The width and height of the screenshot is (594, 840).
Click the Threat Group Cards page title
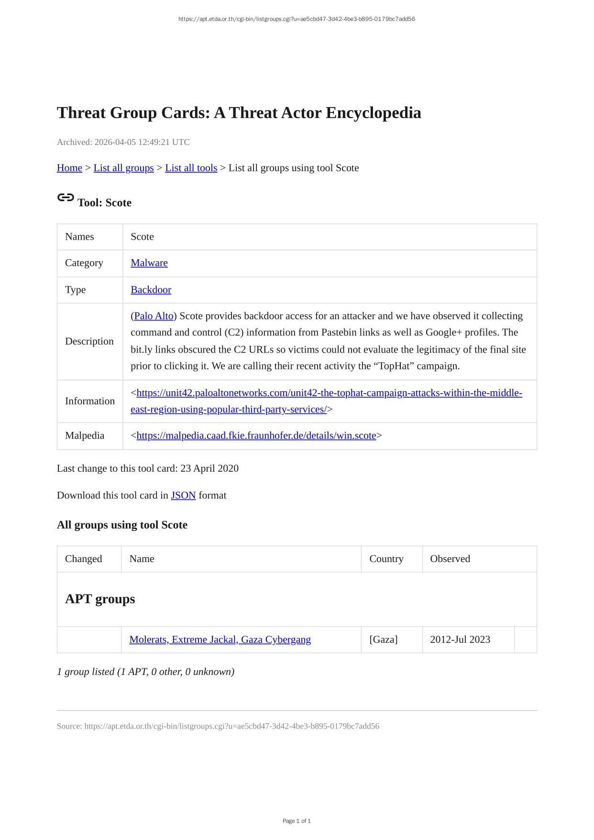pyautogui.click(x=239, y=113)
